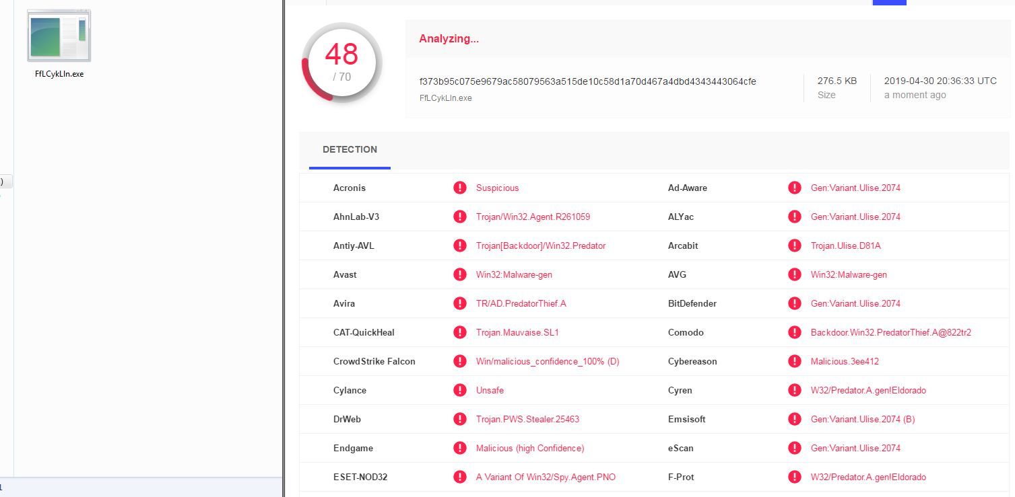Click the alert icon in the F-Prot row
1015x497 pixels.
tap(795, 477)
